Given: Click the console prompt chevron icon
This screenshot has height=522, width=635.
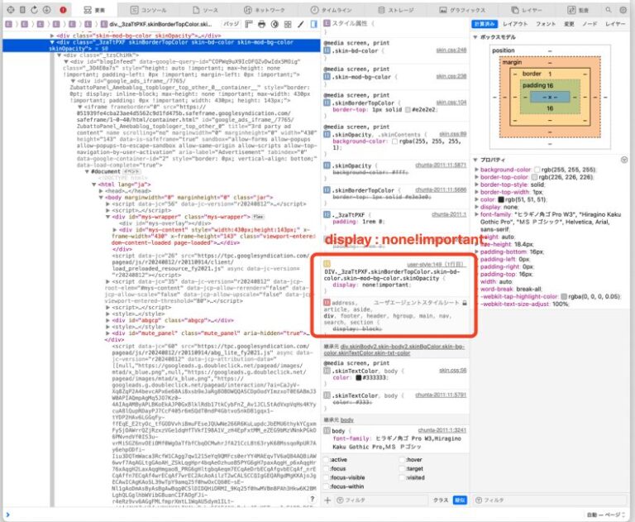Looking at the screenshot, I should [8, 515].
